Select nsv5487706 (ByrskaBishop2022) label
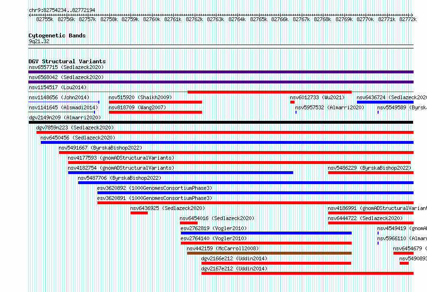Screen dimensions: 427x292 coord(119,178)
